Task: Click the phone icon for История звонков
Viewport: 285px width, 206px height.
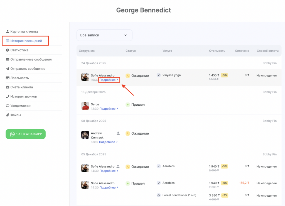Action: coord(8,96)
